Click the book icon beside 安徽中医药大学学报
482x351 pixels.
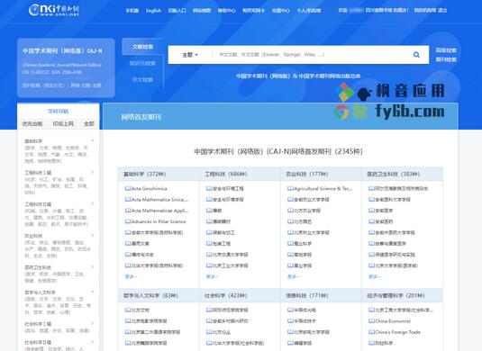[371, 232]
